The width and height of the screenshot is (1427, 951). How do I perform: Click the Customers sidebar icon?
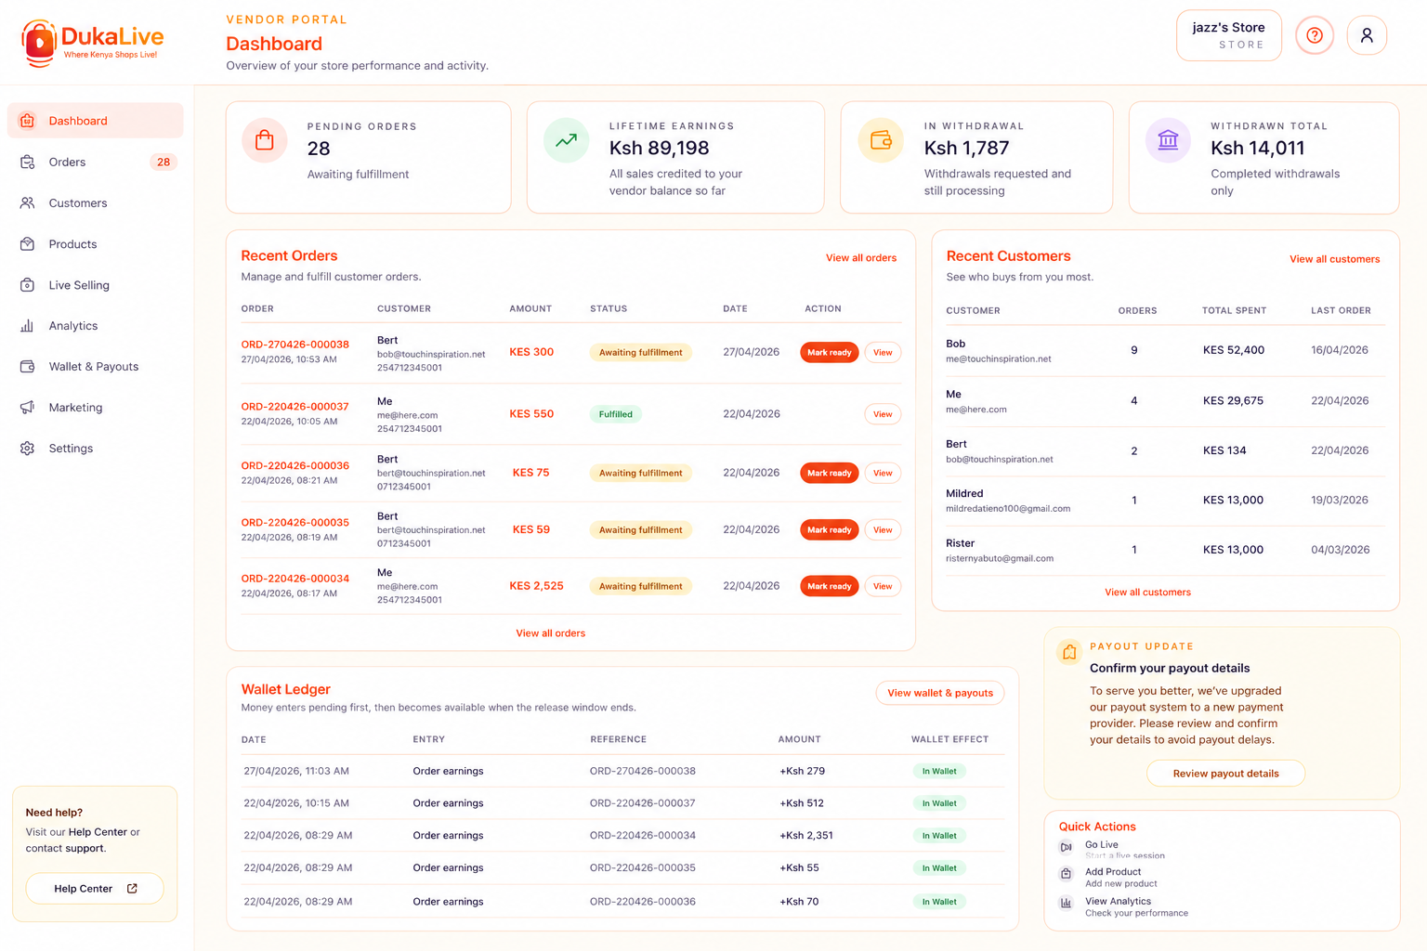coord(28,202)
